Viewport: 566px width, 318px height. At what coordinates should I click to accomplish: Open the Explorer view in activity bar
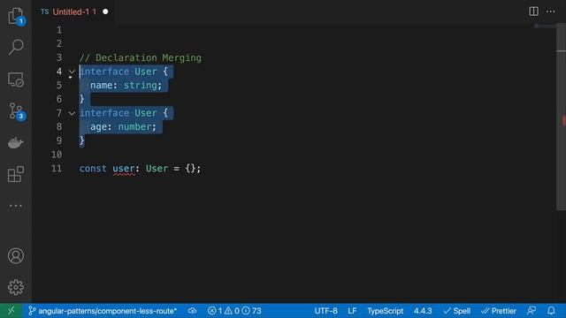[x=16, y=16]
